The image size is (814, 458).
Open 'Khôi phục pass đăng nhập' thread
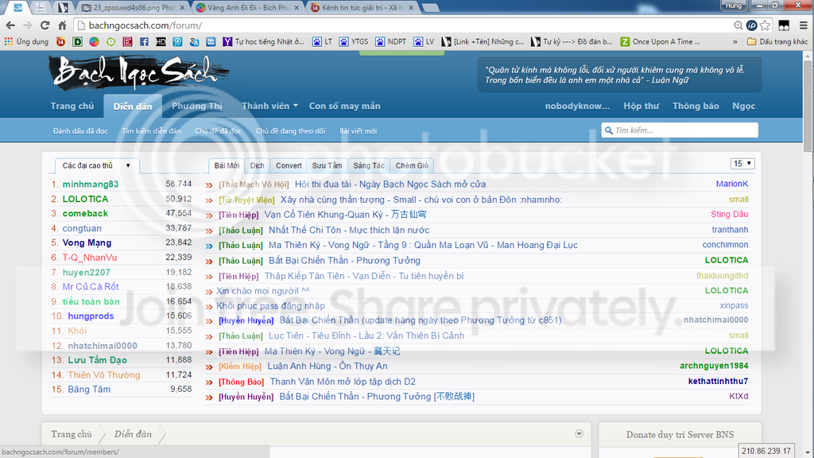point(270,306)
